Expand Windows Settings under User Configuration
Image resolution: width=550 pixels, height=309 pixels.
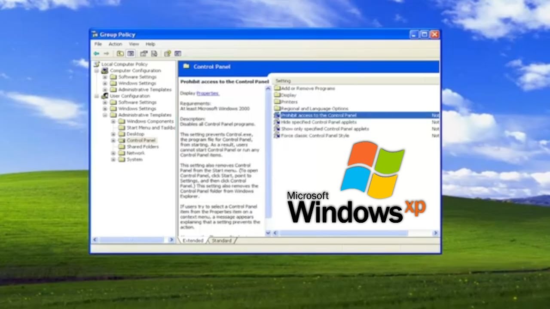(105, 109)
